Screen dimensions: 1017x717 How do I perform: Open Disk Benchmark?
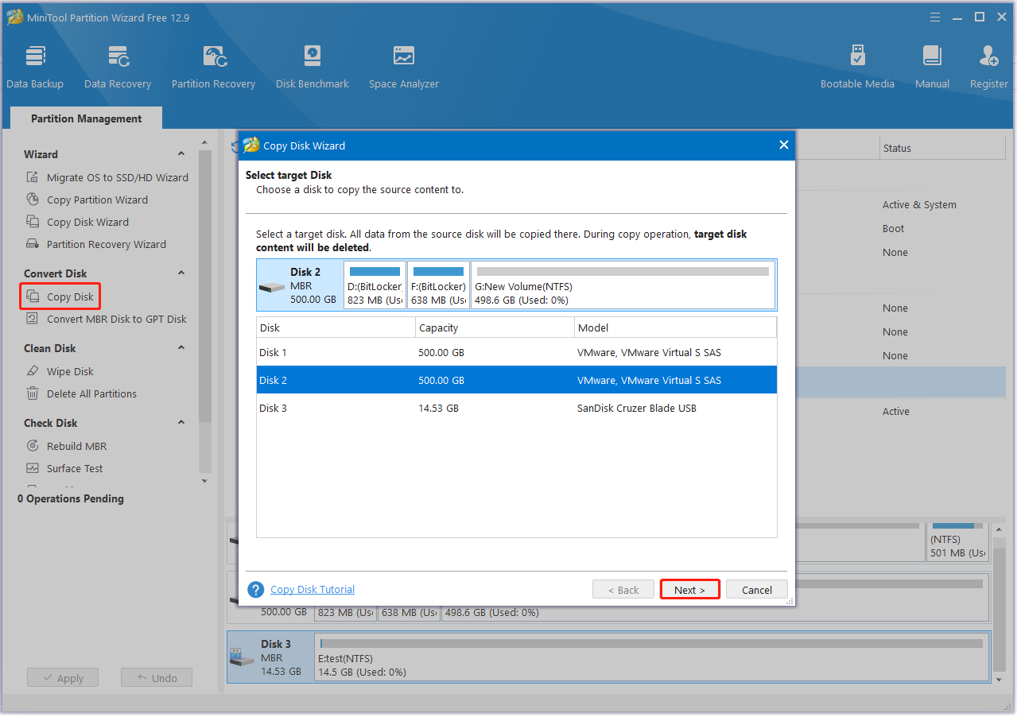click(x=312, y=67)
